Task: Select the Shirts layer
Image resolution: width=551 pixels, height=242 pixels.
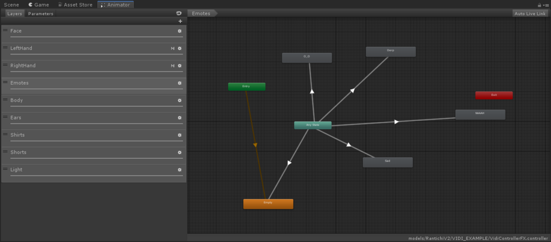Action: 94,138
